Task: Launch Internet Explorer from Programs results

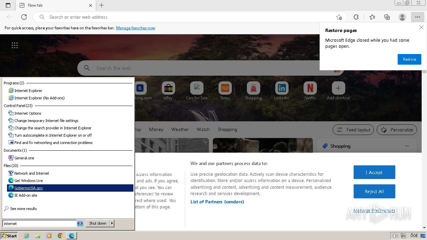Action: 70,91
